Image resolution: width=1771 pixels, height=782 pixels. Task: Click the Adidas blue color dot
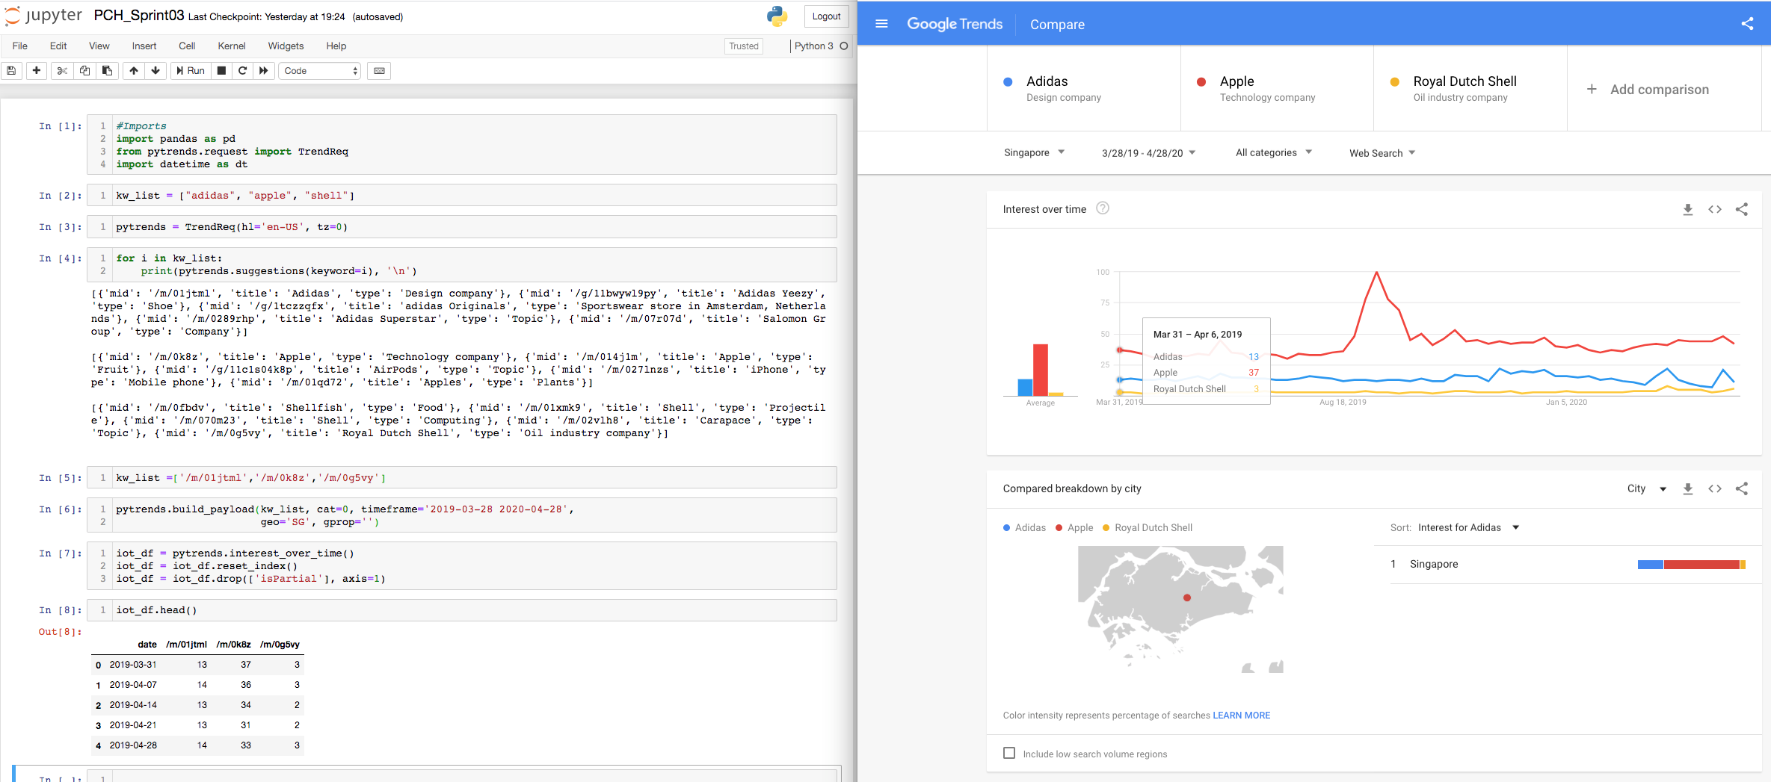[1008, 81]
